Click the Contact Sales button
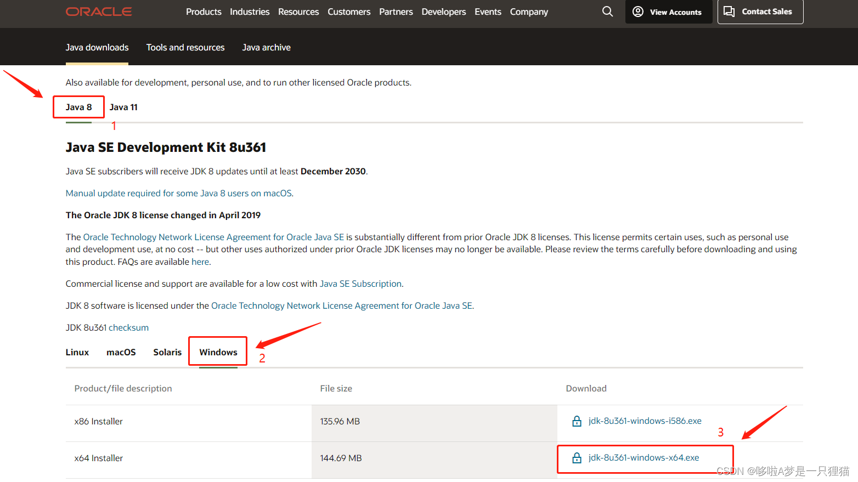The height and width of the screenshot is (482, 858). [760, 12]
